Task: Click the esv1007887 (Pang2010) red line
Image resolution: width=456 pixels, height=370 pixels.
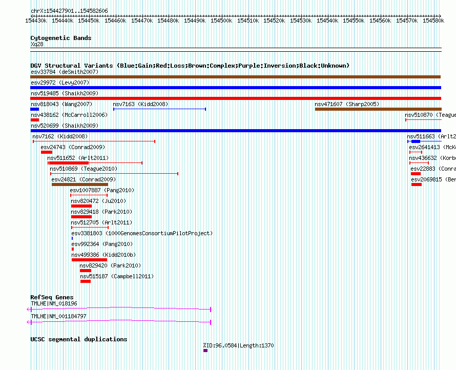Action: pos(89,195)
